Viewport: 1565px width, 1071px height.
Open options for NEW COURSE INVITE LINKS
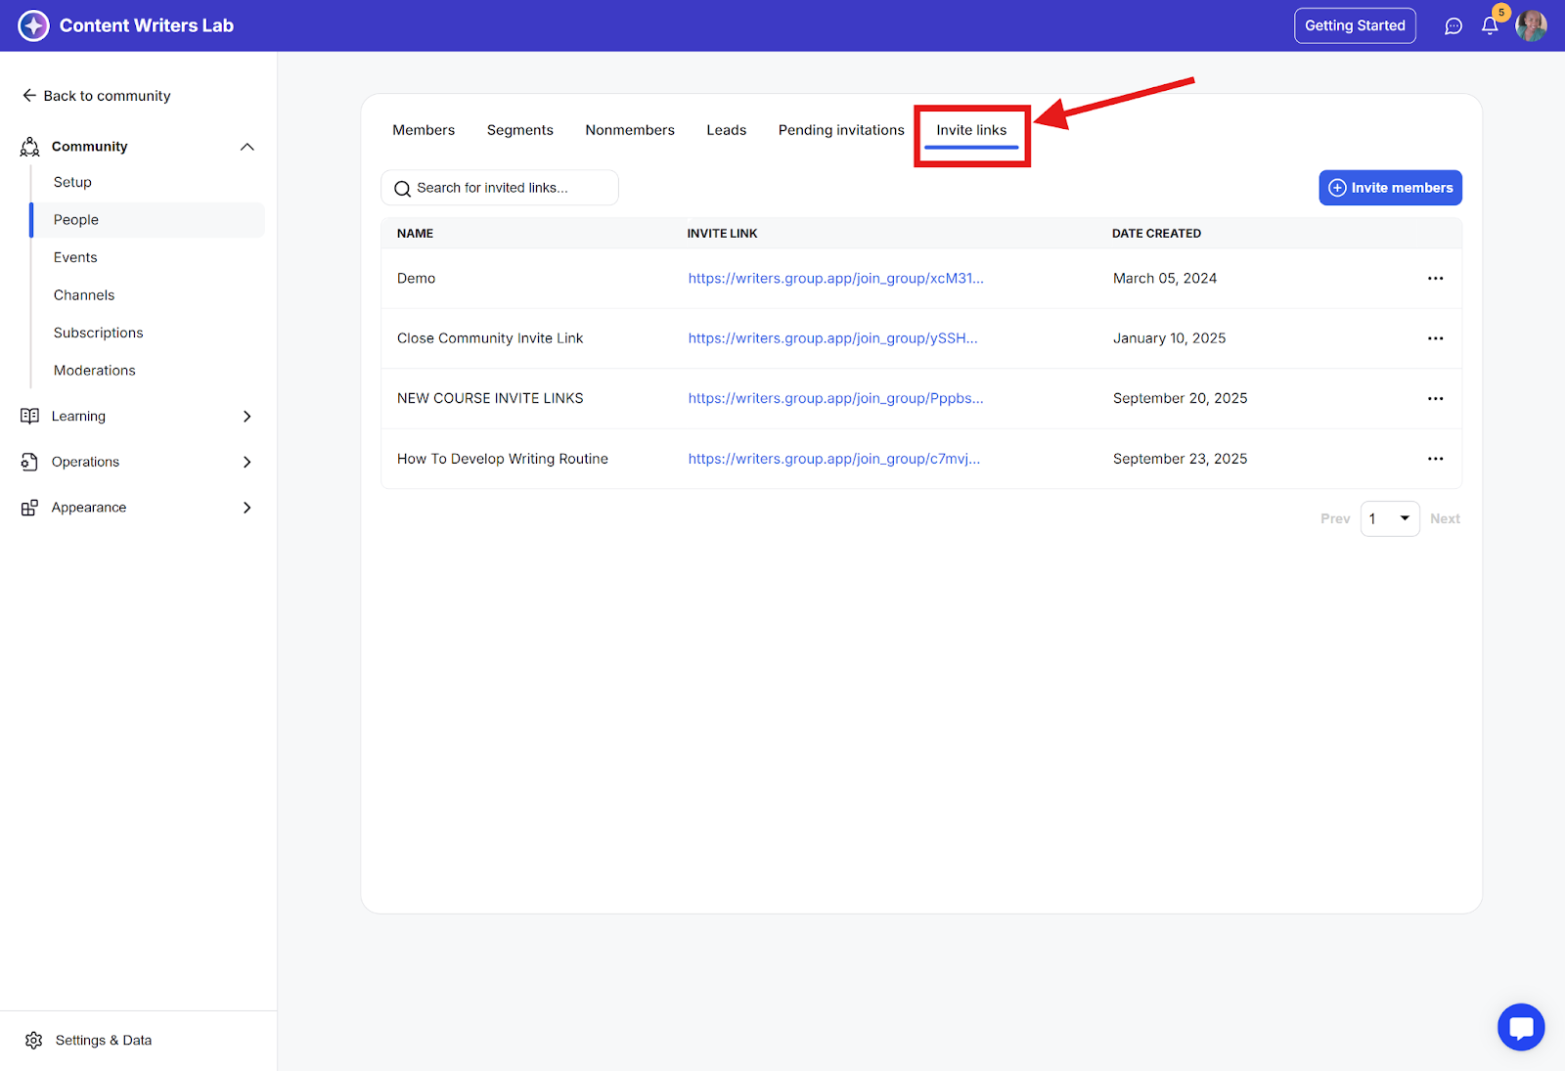pos(1435,399)
